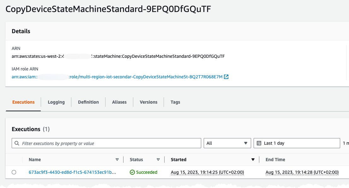Image resolution: width=349 pixels, height=188 pixels.
Task: Open the All status filter dropdown
Action: (227, 143)
